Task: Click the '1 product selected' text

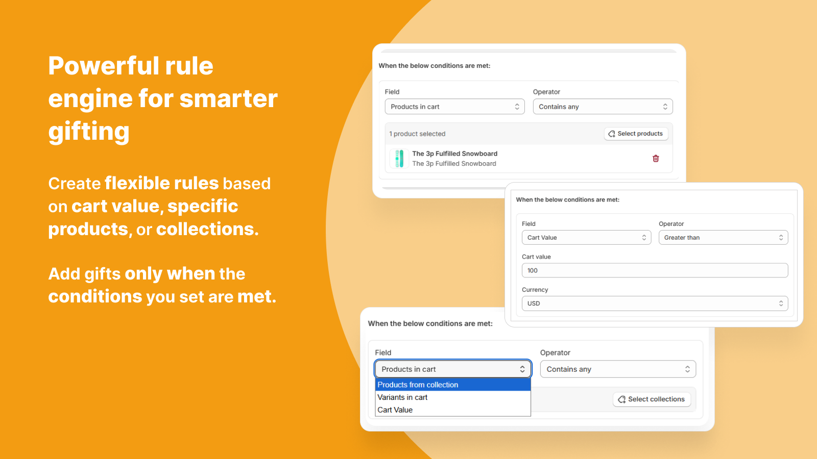Action: tap(417, 134)
